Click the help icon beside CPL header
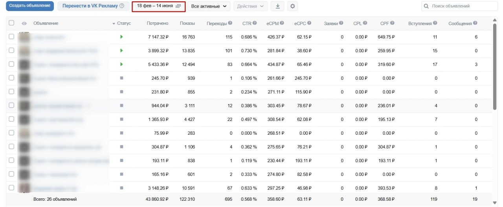Screen dimensions: 503x207 pyautogui.click(x=365, y=23)
